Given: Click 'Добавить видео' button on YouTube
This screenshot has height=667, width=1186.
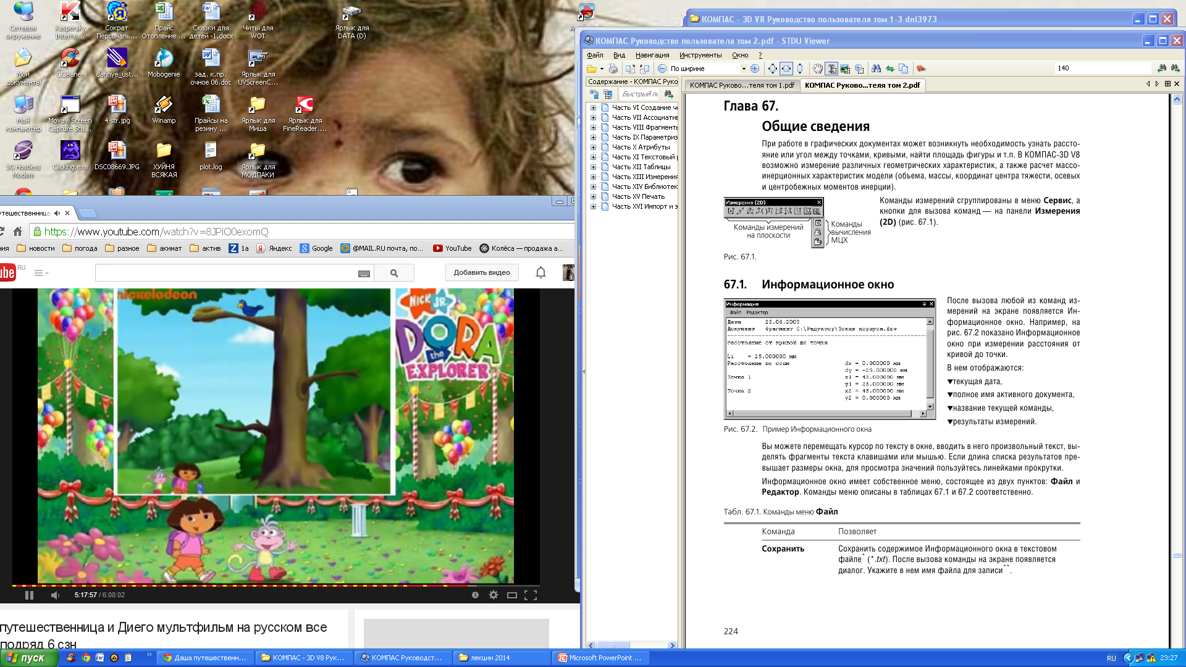Looking at the screenshot, I should click(482, 272).
